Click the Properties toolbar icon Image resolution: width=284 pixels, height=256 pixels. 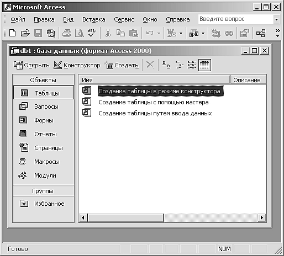245,33
